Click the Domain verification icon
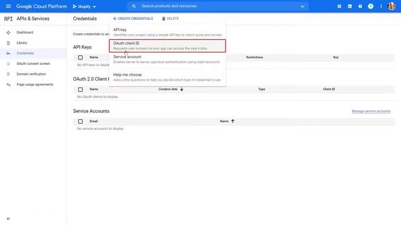Image resolution: width=401 pixels, height=225 pixels. tap(8, 74)
